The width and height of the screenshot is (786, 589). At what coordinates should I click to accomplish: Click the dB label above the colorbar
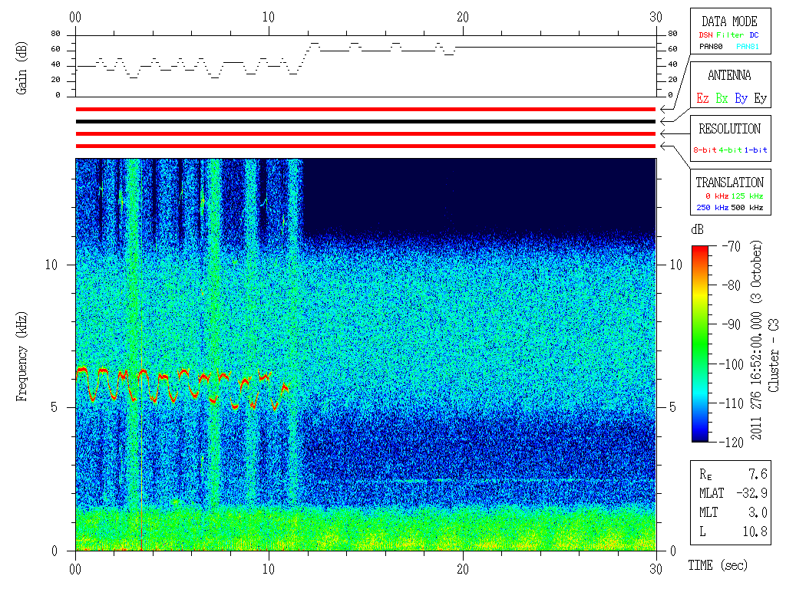697,229
